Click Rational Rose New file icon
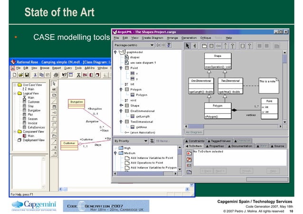The image size is (303, 214). coord(14,75)
